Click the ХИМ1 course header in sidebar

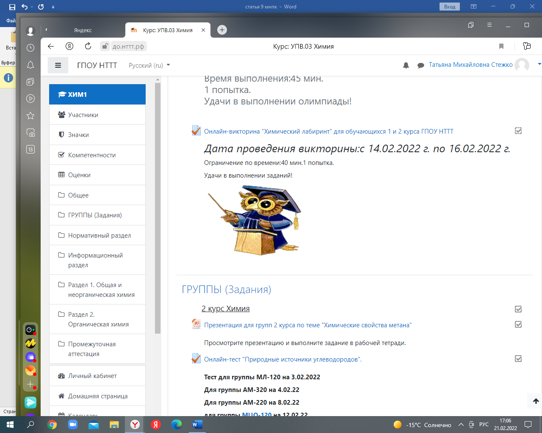point(97,94)
